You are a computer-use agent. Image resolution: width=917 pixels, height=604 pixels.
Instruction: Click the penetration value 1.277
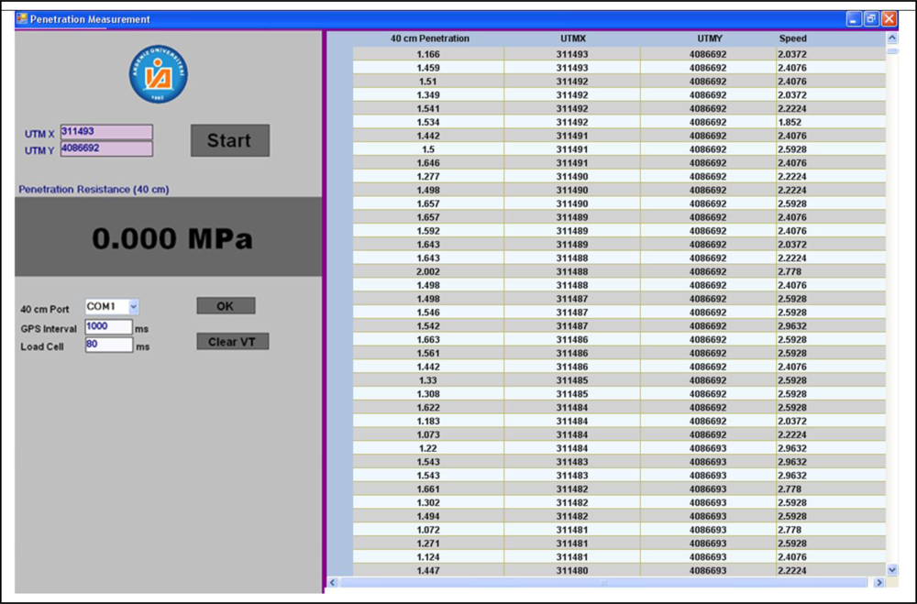tap(428, 177)
